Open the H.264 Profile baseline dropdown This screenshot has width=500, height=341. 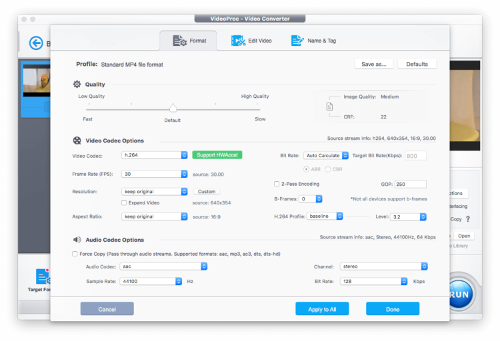coord(325,216)
